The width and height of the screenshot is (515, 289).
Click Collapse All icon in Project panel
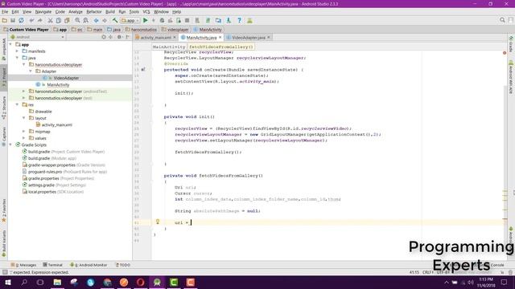point(111,37)
